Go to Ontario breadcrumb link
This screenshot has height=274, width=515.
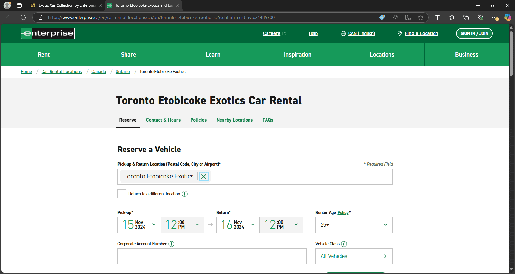click(123, 72)
